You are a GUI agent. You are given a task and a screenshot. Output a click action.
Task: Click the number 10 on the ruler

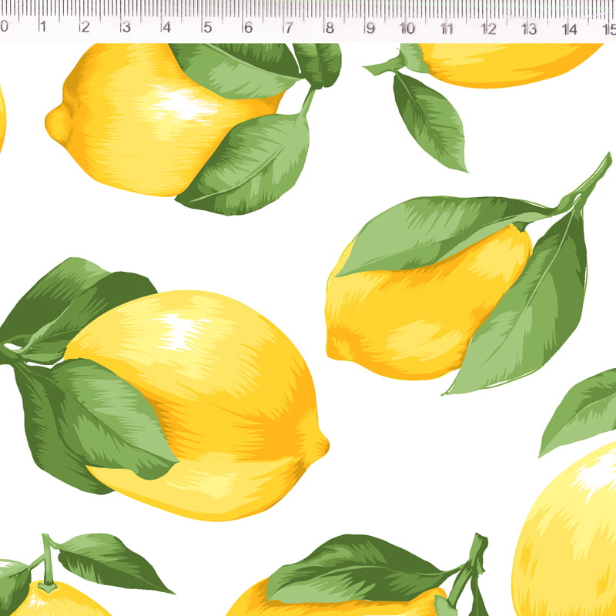click(x=407, y=28)
